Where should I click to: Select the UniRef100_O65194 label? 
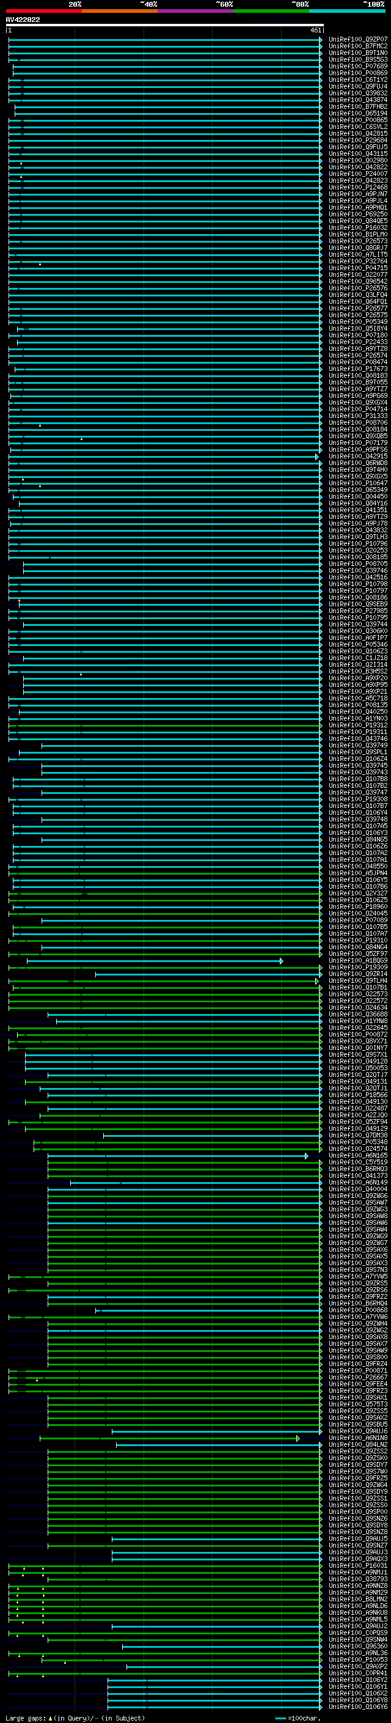coord(357,113)
